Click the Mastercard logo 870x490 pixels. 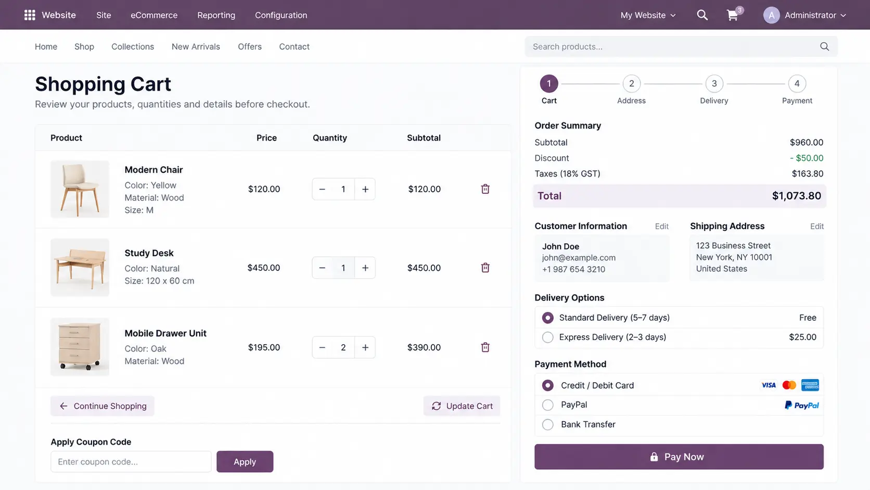click(x=789, y=385)
